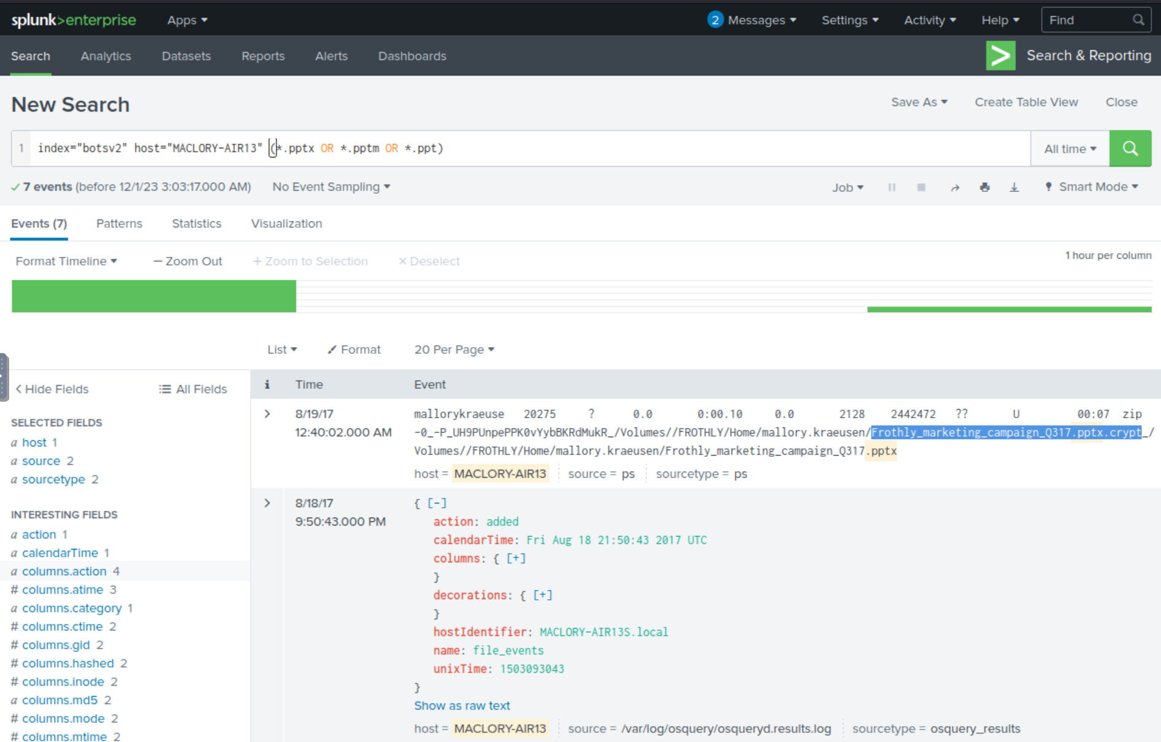Open the columns.md5 field
Screen dimensions: 1161x742
pos(60,700)
